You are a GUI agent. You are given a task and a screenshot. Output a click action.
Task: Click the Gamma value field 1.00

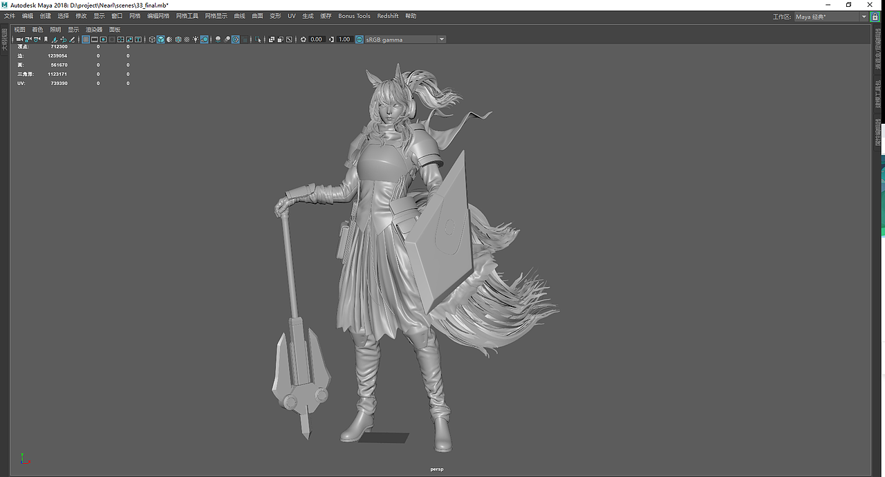pos(344,39)
